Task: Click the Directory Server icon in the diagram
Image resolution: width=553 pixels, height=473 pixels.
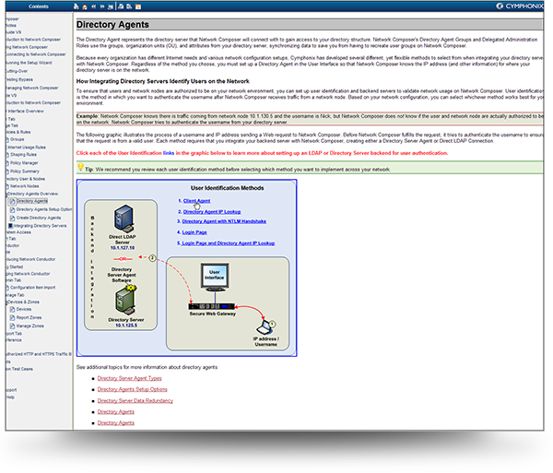Action: pos(126,300)
